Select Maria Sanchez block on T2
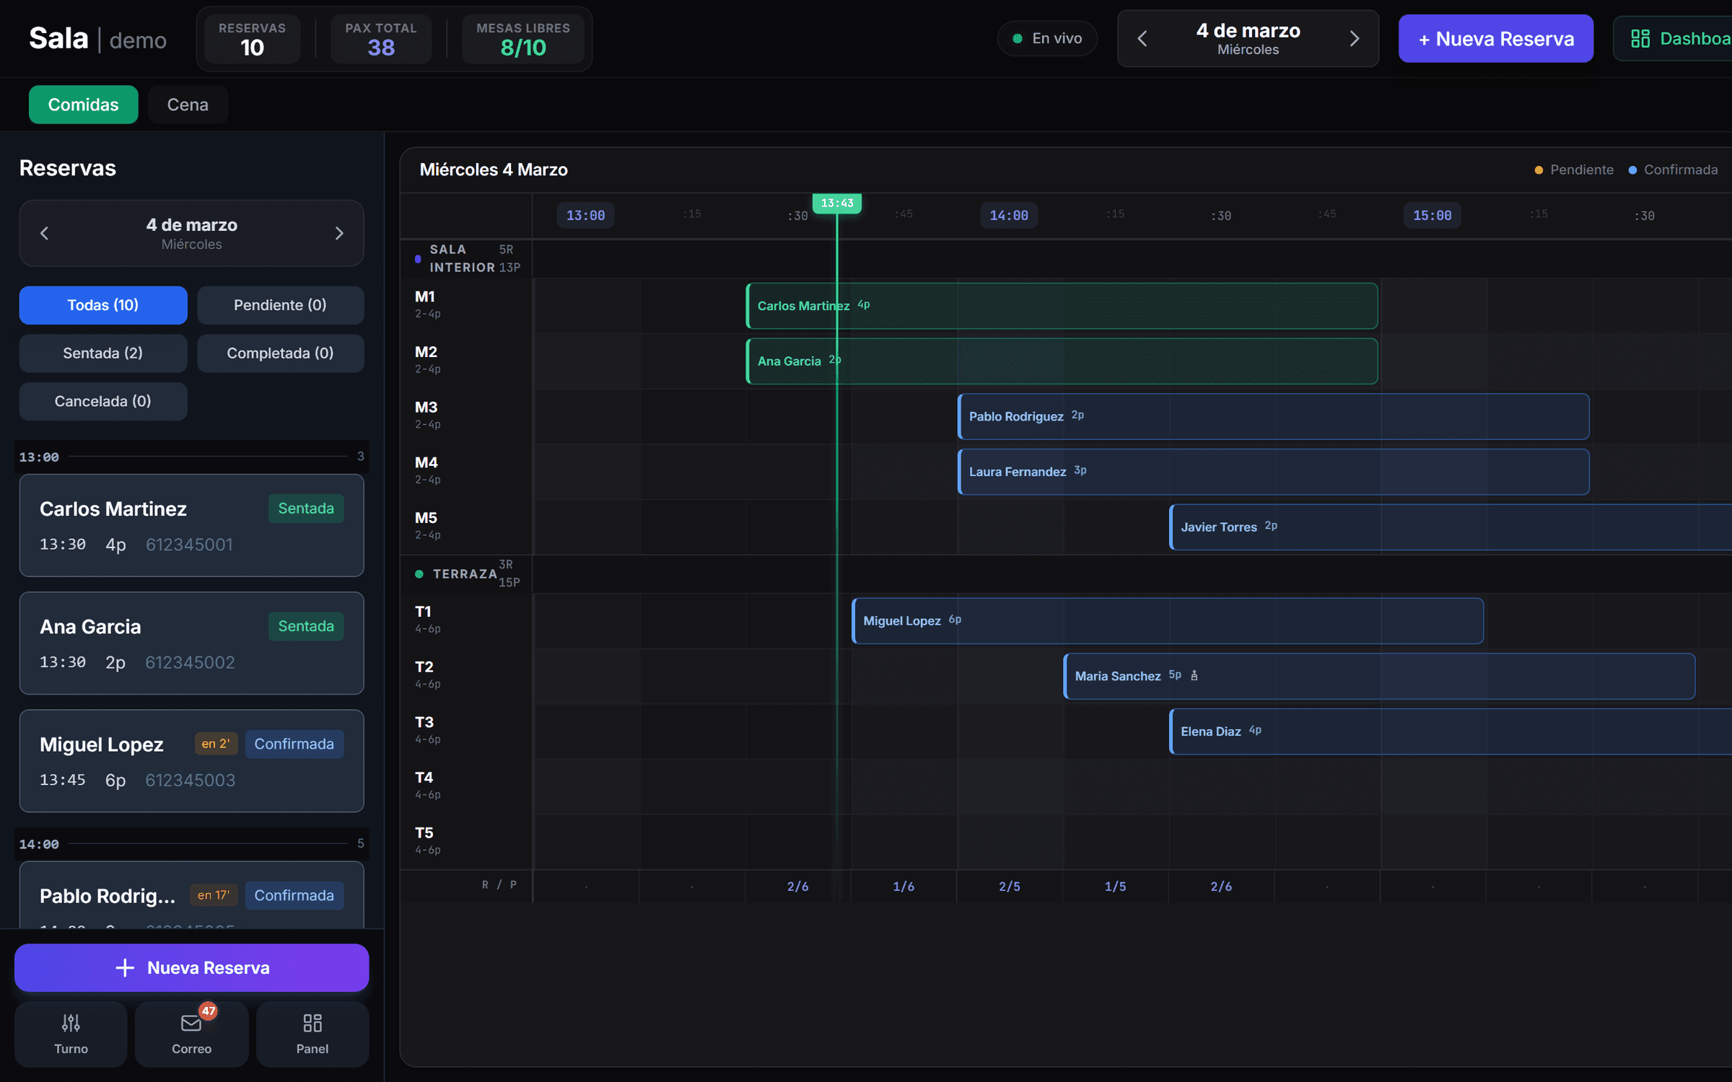 pyautogui.click(x=1379, y=676)
